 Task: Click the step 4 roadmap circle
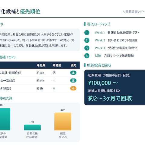(x=87, y=56)
